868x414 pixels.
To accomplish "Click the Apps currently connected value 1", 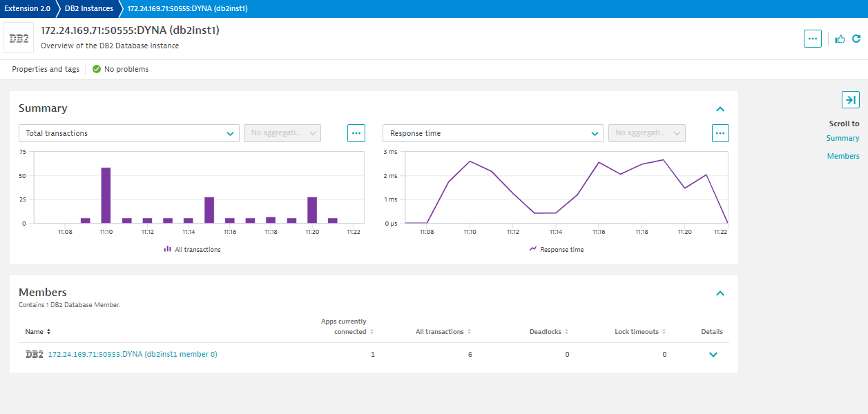I will pyautogui.click(x=373, y=355).
